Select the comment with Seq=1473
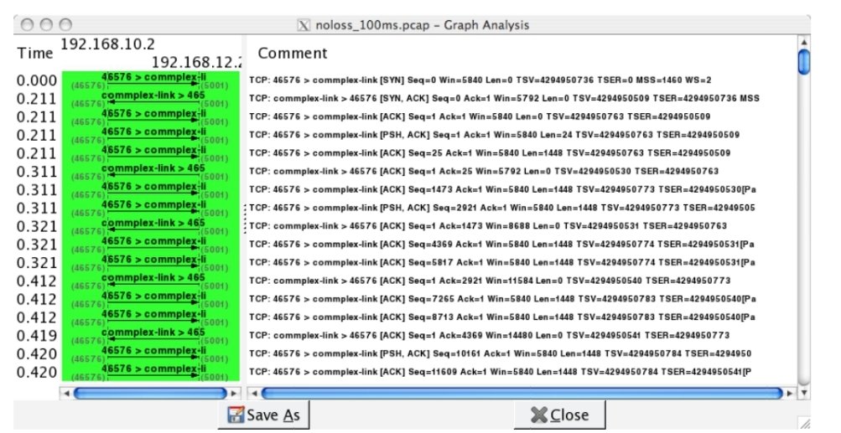The height and width of the screenshot is (433, 841). pos(502,190)
